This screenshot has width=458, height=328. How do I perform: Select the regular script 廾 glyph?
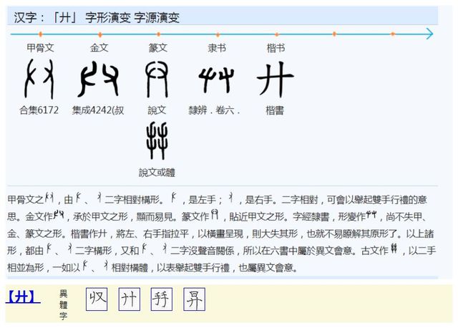276,79
